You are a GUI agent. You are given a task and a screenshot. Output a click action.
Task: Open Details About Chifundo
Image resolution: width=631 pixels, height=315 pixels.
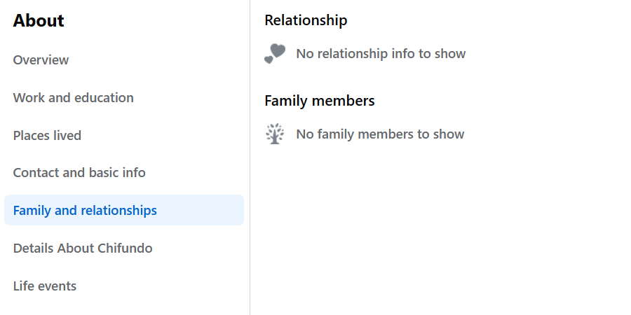83,248
